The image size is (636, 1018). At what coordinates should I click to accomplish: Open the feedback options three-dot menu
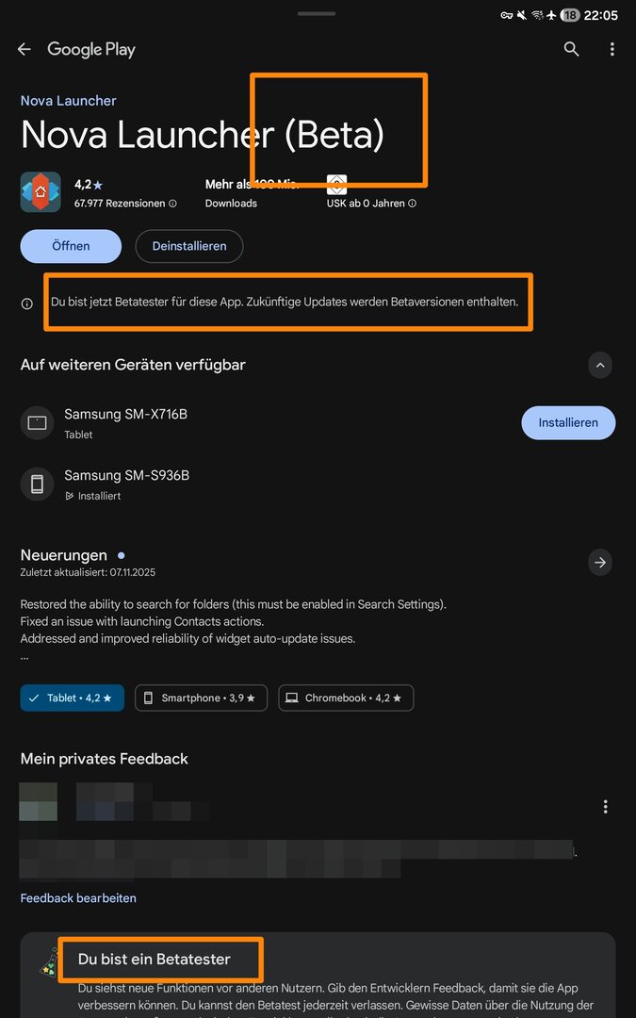(x=605, y=807)
